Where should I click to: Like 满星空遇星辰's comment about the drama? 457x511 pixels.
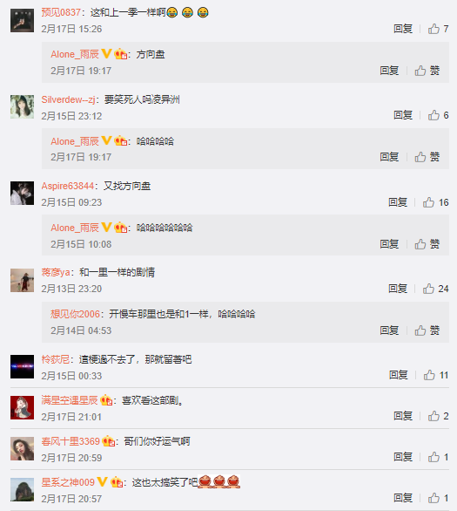(x=438, y=416)
